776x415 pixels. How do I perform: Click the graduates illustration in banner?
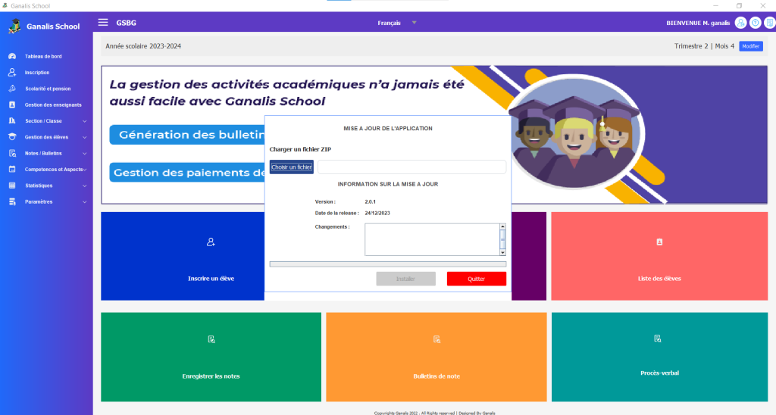click(x=574, y=132)
